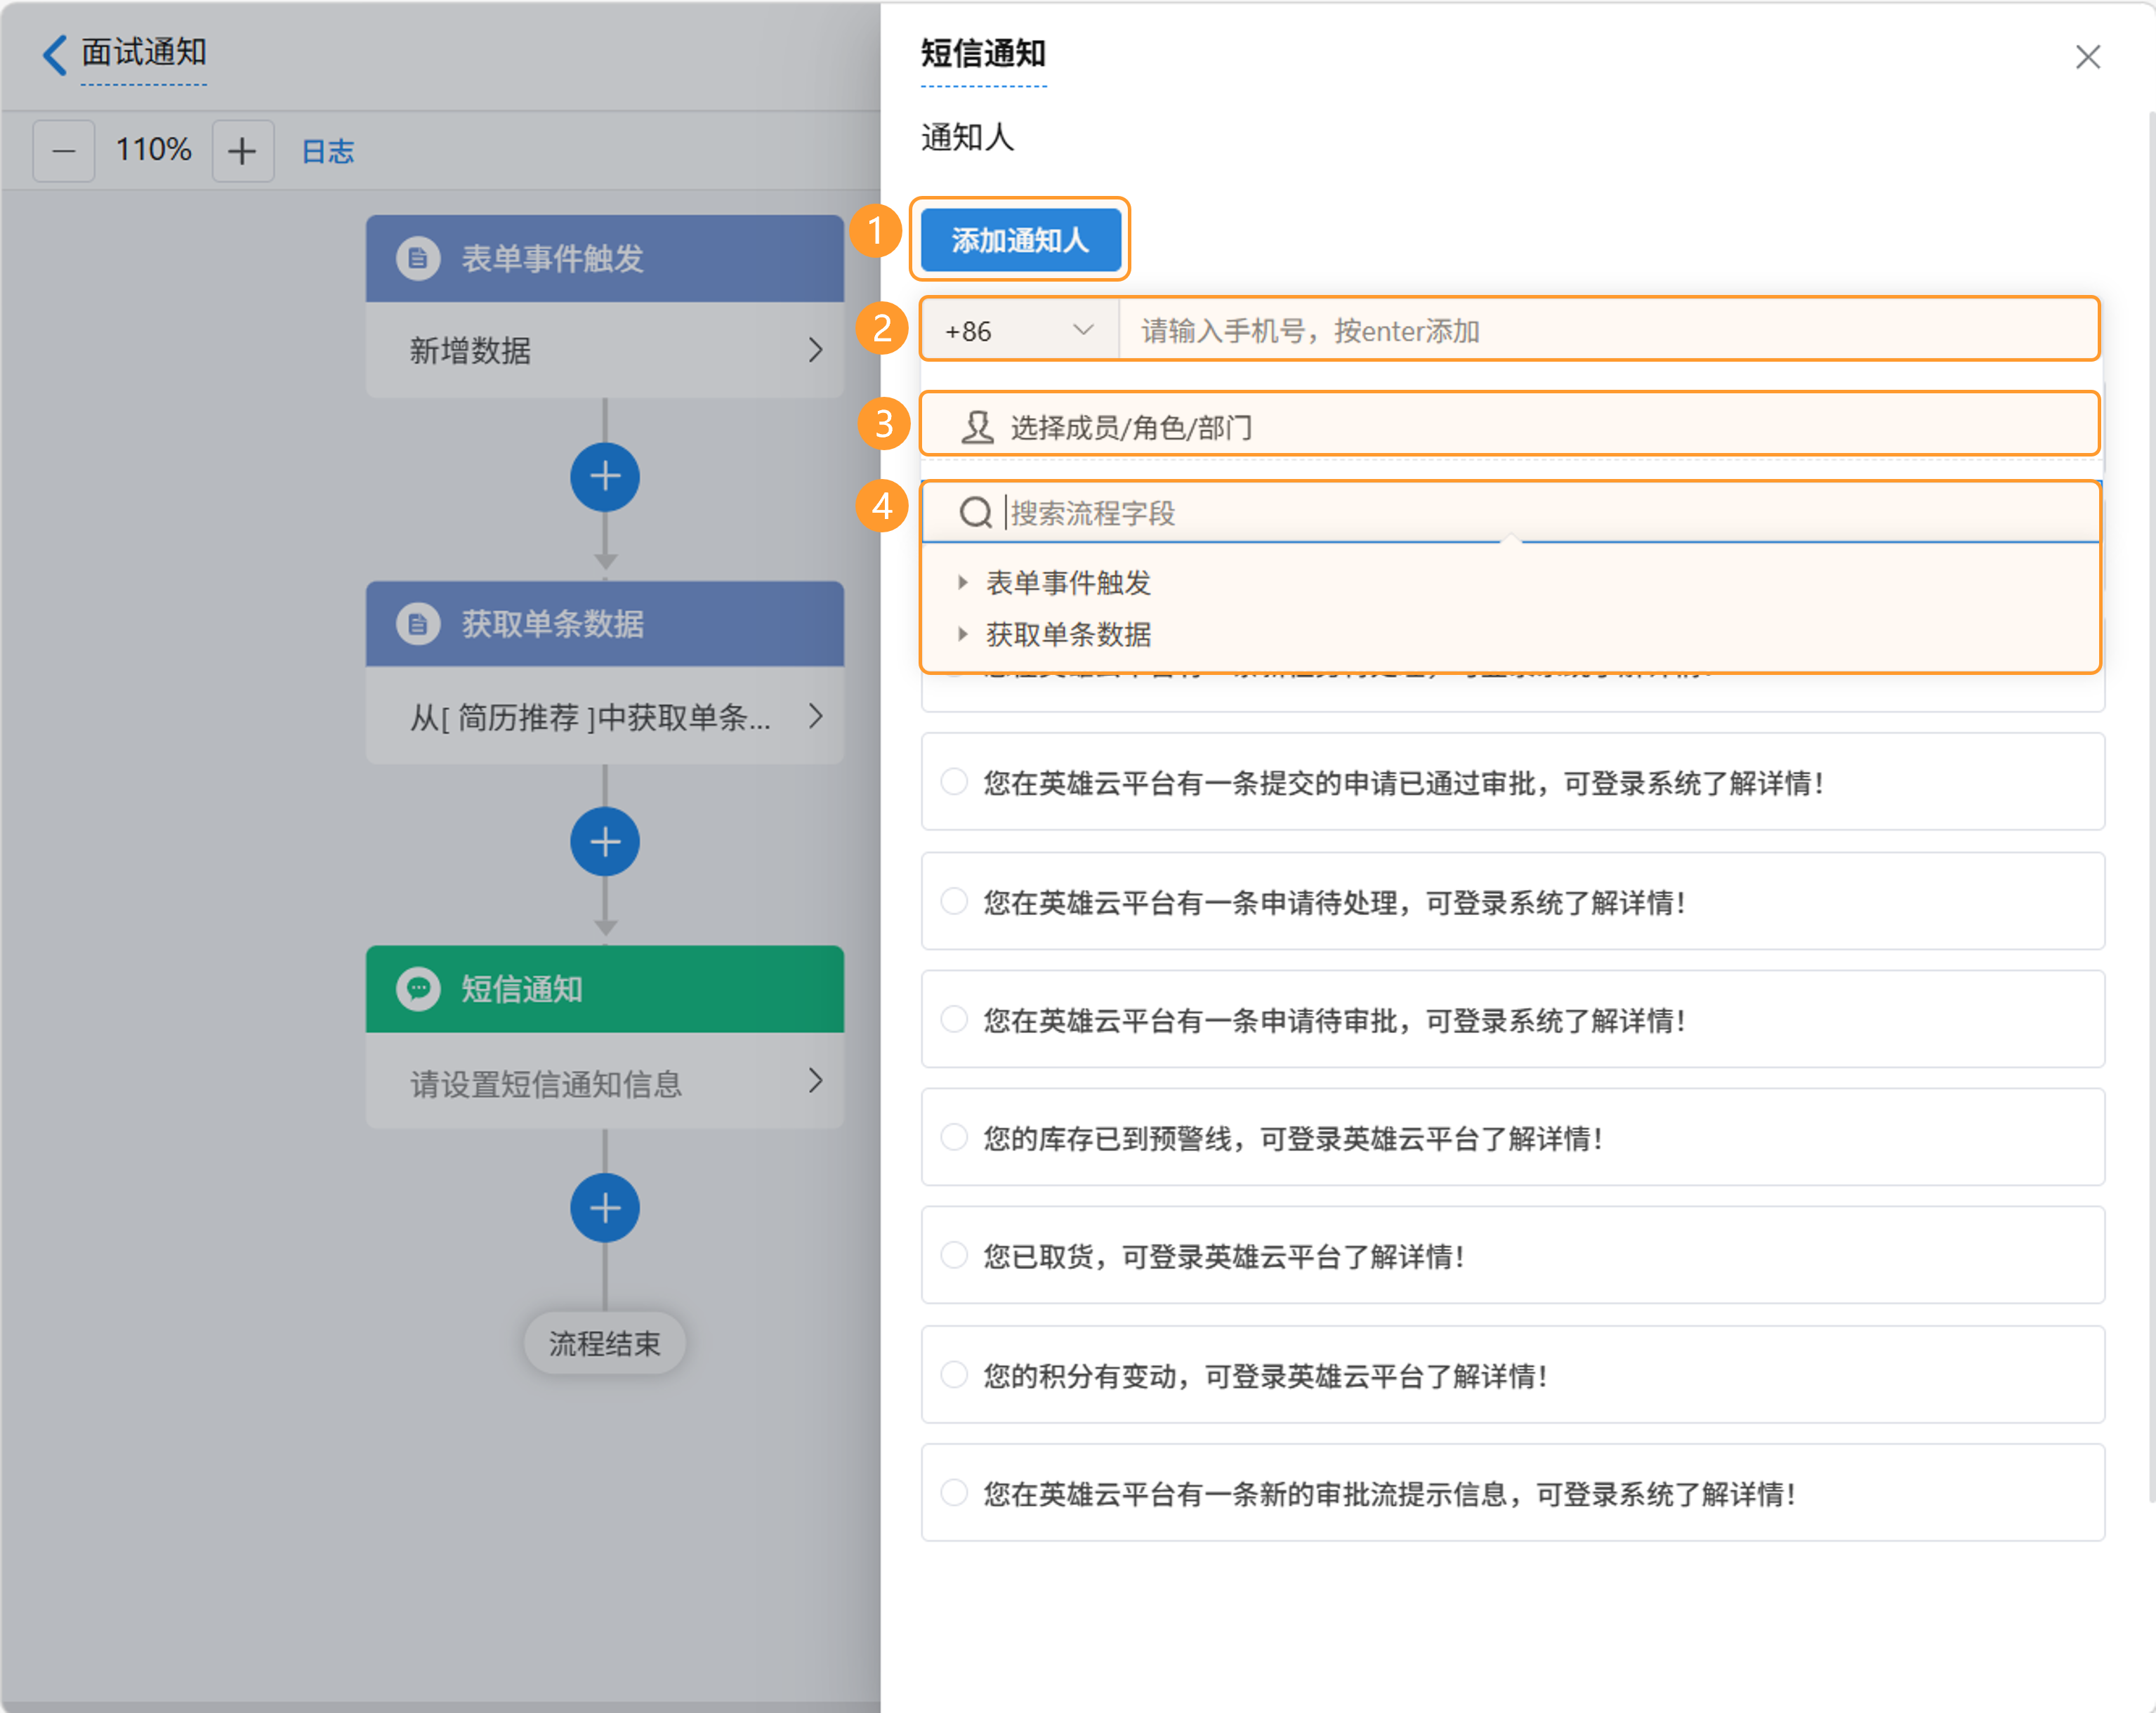Select the 库存已到预警线 template radio
Screen dimensions: 2156x1713
(955, 1137)
